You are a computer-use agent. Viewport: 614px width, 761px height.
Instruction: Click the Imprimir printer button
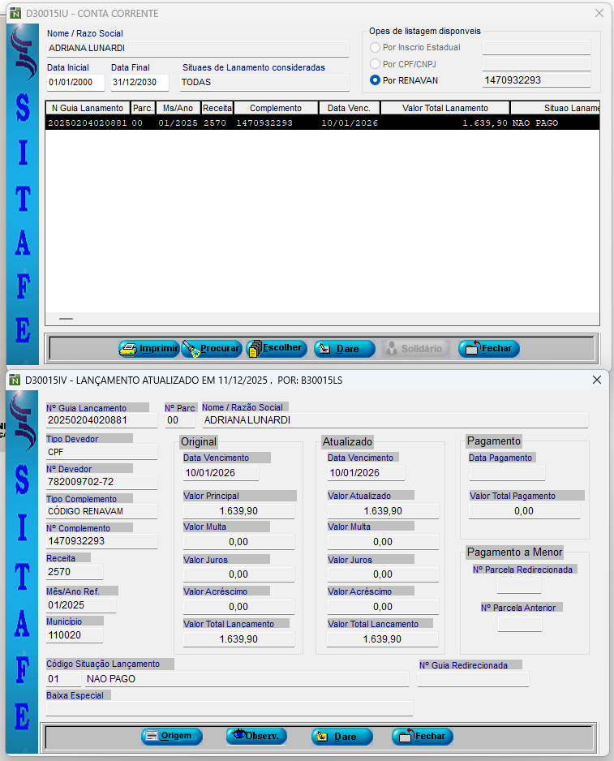click(148, 349)
